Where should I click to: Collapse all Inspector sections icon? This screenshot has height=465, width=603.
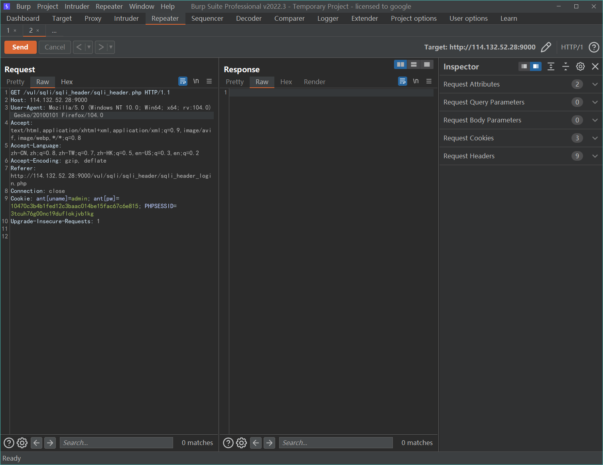[x=566, y=67]
